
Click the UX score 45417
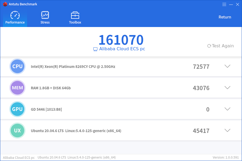201,131
